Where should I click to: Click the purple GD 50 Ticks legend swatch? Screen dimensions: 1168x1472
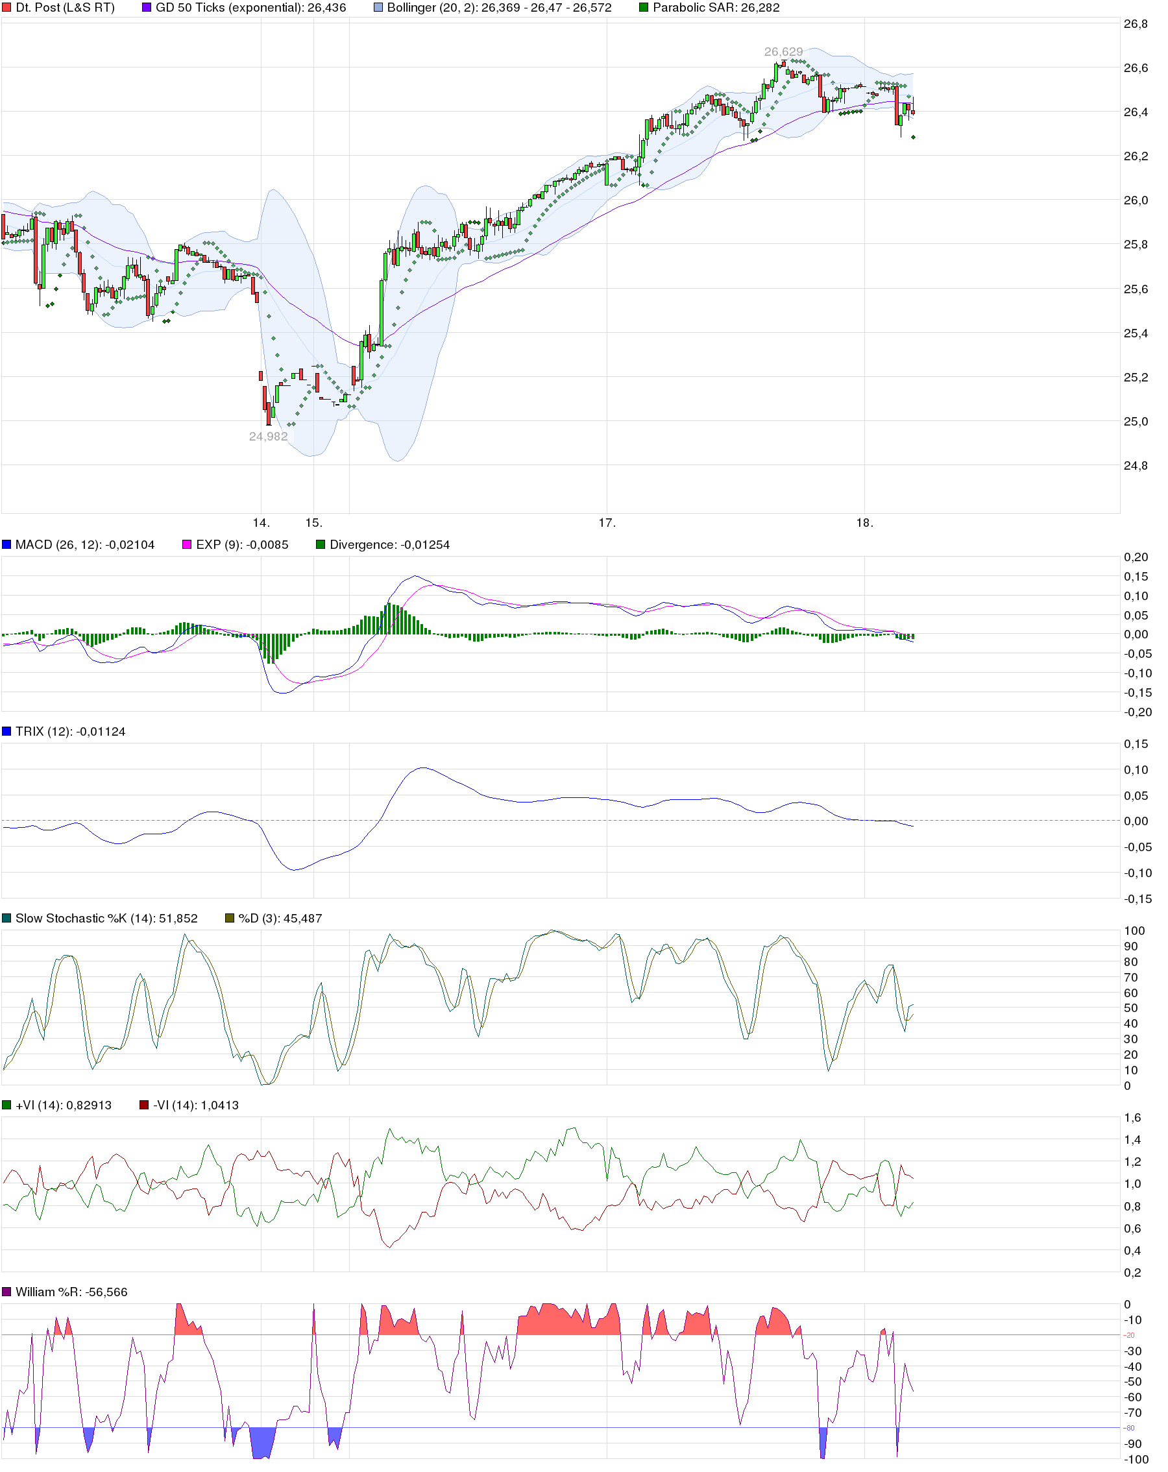tap(147, 8)
